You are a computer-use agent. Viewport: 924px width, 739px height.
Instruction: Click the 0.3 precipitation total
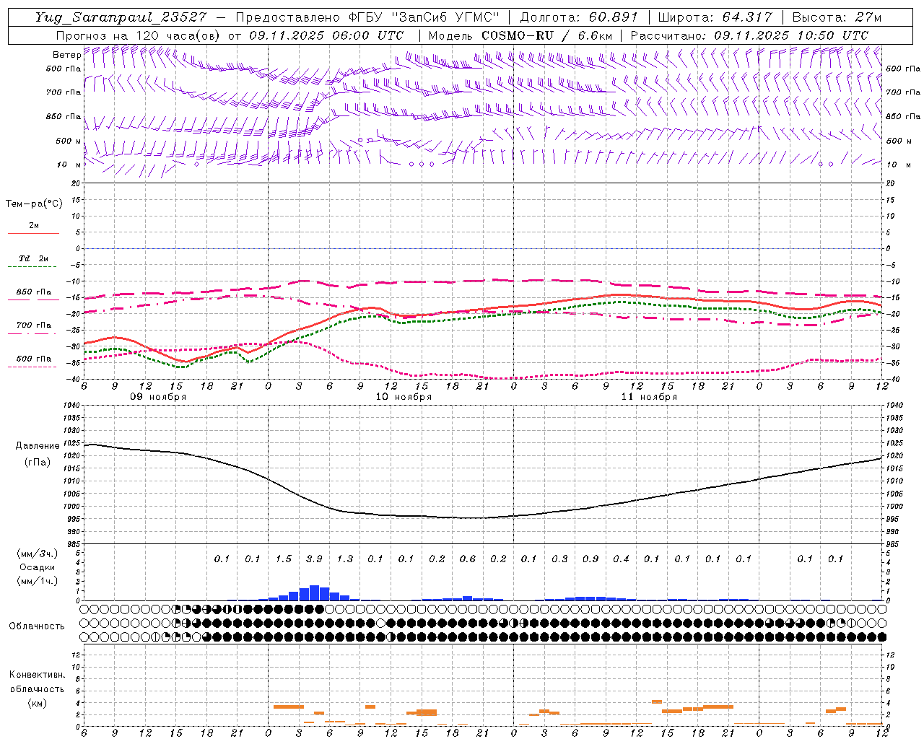[559, 559]
